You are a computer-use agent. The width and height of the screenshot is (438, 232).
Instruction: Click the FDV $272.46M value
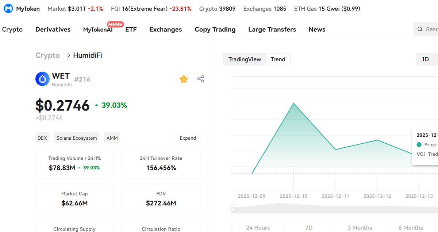[x=161, y=203]
